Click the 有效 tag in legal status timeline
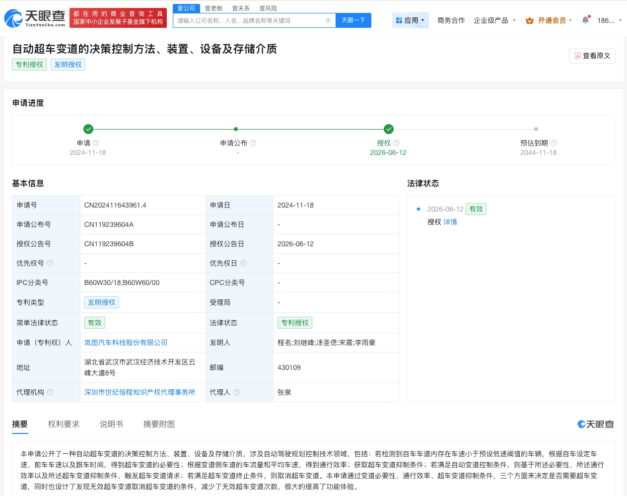 (476, 209)
